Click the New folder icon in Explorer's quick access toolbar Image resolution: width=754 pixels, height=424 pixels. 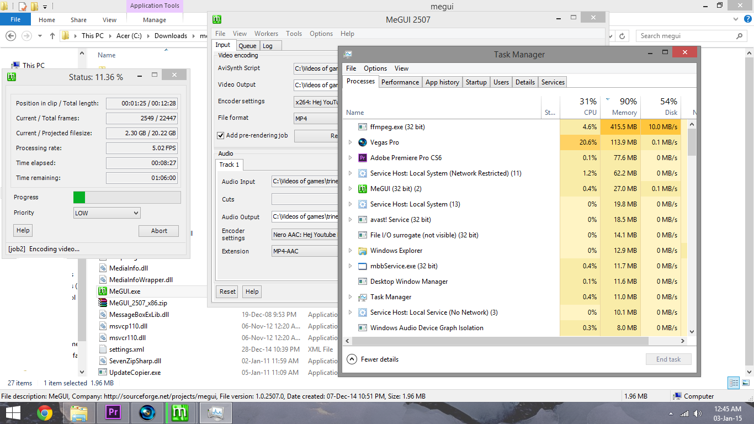(x=34, y=7)
